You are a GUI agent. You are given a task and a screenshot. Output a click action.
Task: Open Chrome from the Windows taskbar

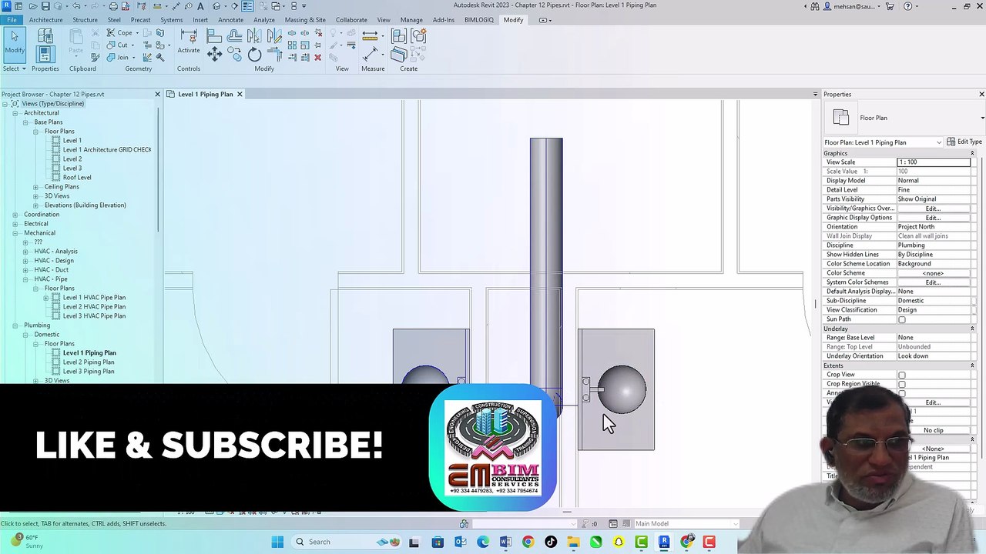click(x=528, y=542)
